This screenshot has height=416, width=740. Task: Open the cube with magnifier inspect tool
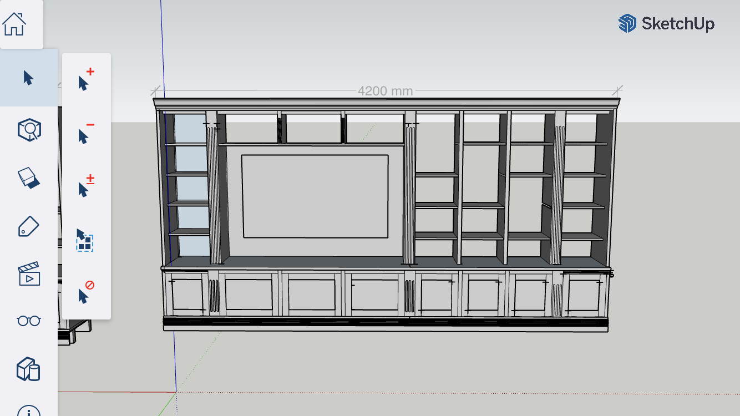(29, 130)
